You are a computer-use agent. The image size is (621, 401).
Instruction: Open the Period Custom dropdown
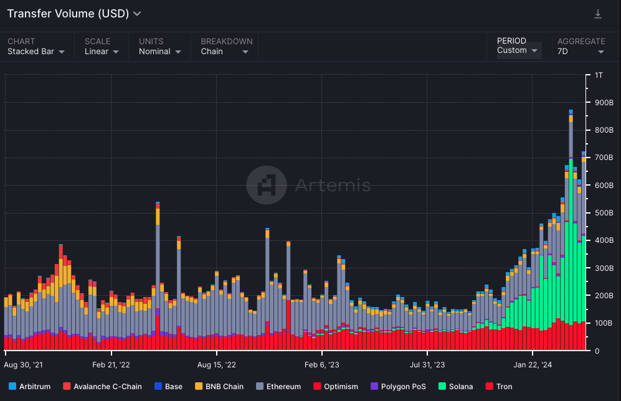pos(517,50)
